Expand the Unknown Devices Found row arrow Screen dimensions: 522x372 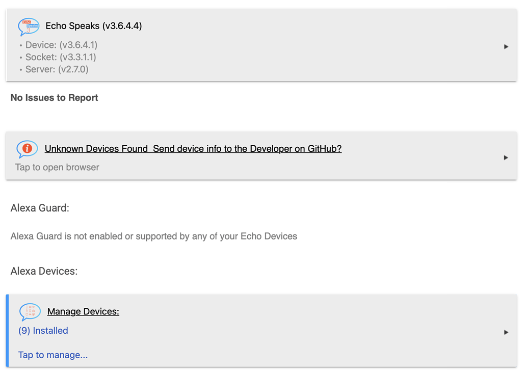click(x=506, y=157)
